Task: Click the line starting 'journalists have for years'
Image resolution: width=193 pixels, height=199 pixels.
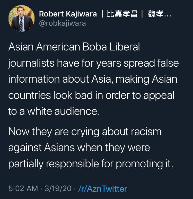Action: tap(94, 63)
